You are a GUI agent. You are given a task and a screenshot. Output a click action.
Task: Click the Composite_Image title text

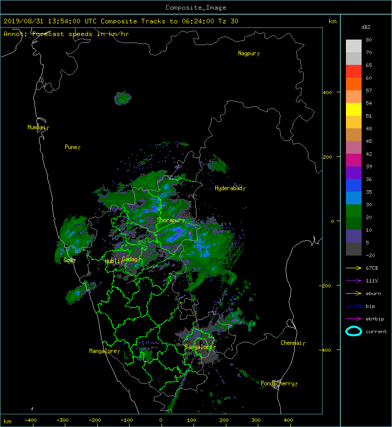pyautogui.click(x=196, y=8)
